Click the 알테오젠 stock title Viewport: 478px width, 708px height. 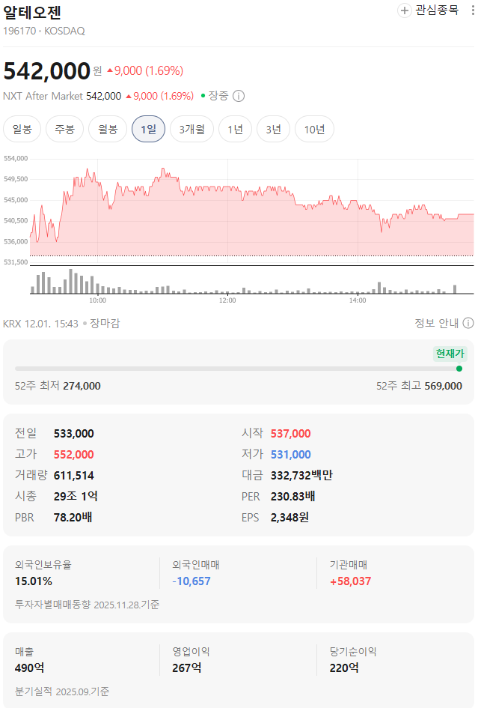tap(32, 13)
